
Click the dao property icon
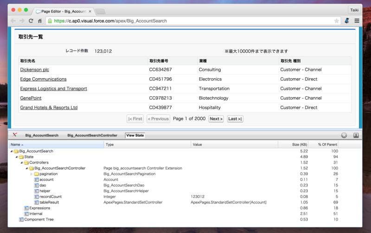click(x=37, y=185)
